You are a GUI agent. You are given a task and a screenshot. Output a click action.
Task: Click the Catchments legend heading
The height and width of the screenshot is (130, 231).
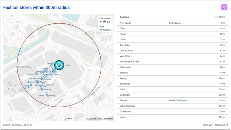pyautogui.click(x=105, y=18)
